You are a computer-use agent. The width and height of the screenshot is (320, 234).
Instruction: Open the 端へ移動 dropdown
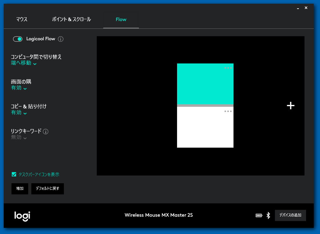[x=24, y=63]
